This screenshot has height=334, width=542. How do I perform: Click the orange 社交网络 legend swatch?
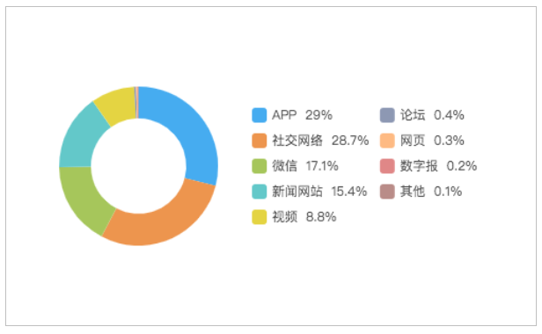(x=260, y=141)
